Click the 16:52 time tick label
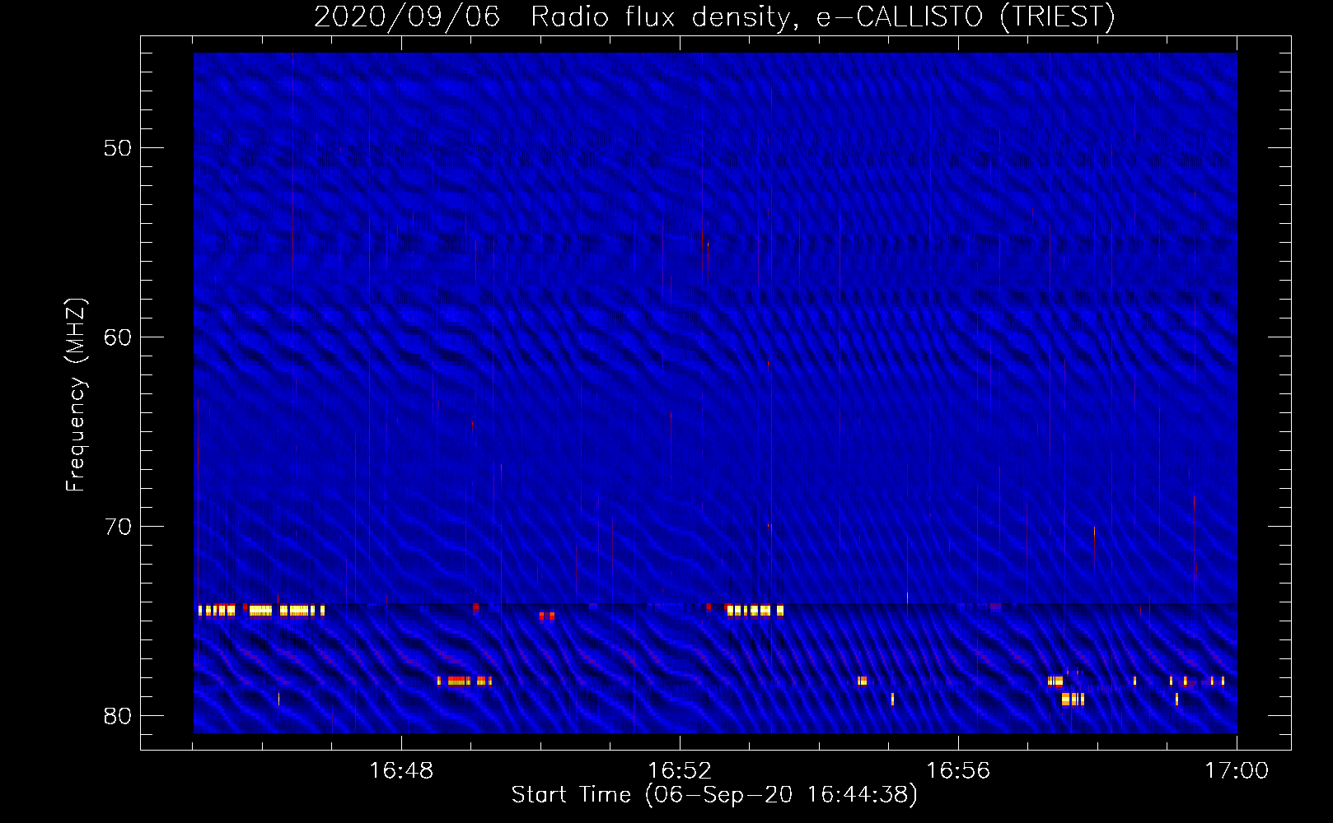 (x=680, y=771)
